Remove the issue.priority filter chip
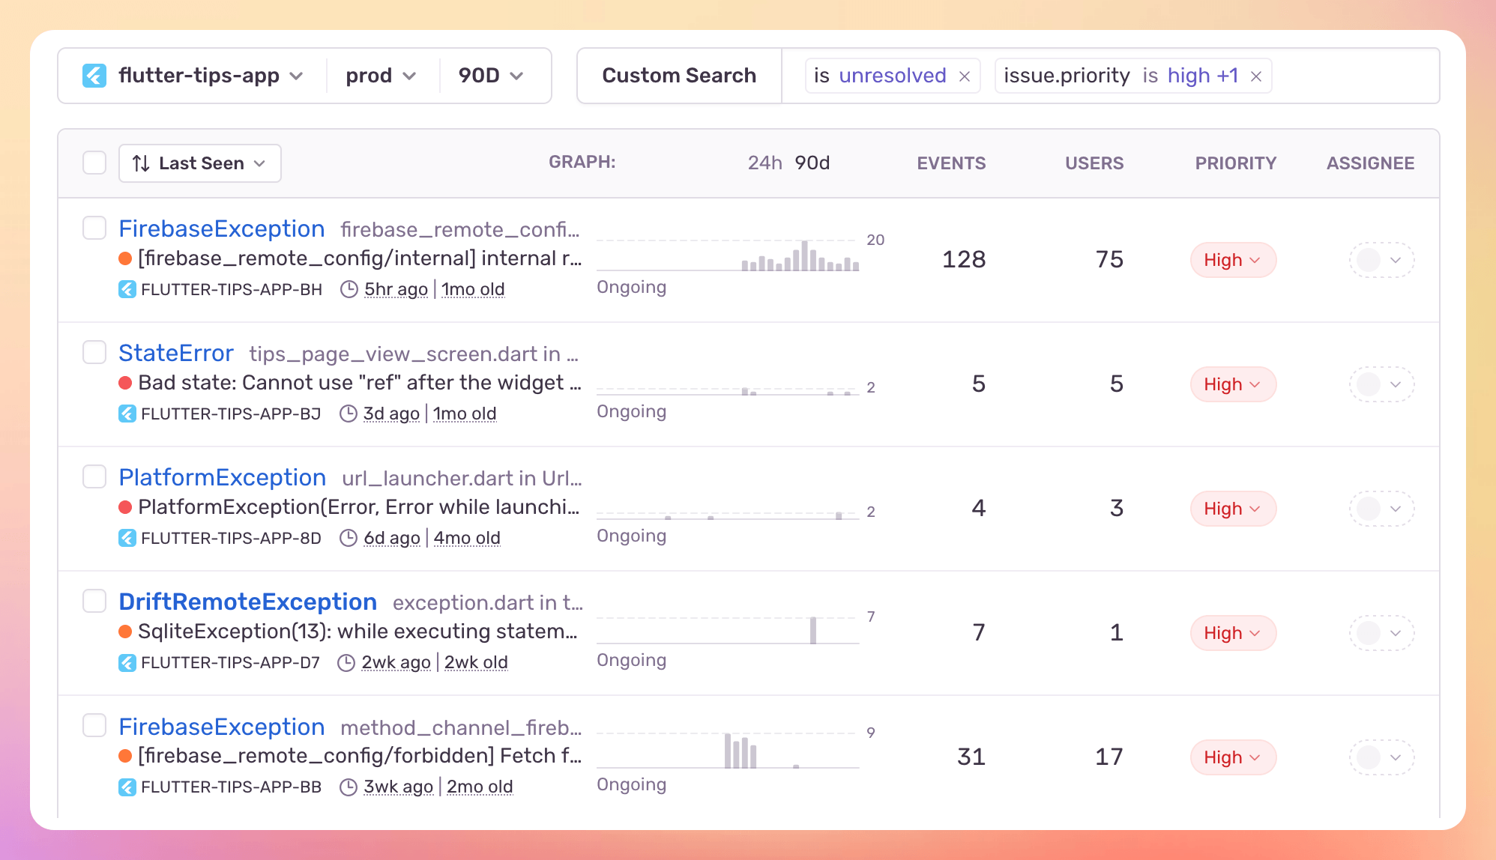1496x860 pixels. click(x=1256, y=76)
